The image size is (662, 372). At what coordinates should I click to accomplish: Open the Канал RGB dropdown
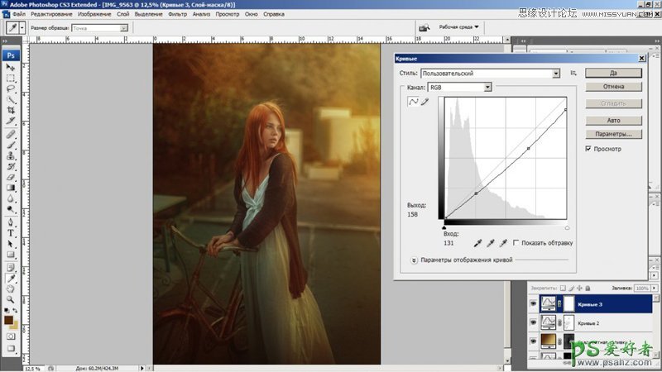(x=487, y=87)
